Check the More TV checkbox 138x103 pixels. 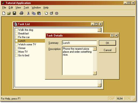(16, 51)
